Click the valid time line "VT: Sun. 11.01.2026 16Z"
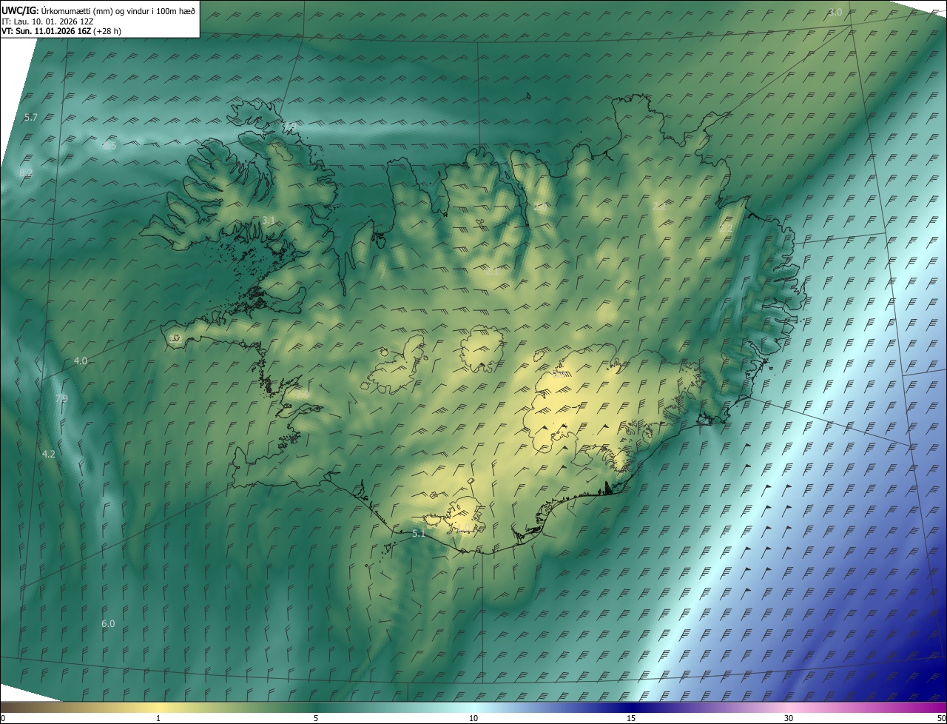 (x=46, y=31)
